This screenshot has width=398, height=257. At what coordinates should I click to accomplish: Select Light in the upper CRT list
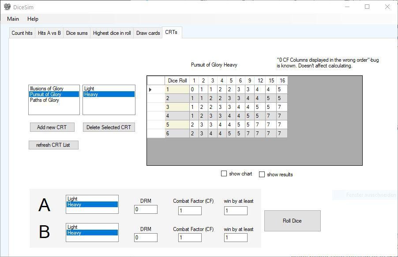click(x=109, y=88)
